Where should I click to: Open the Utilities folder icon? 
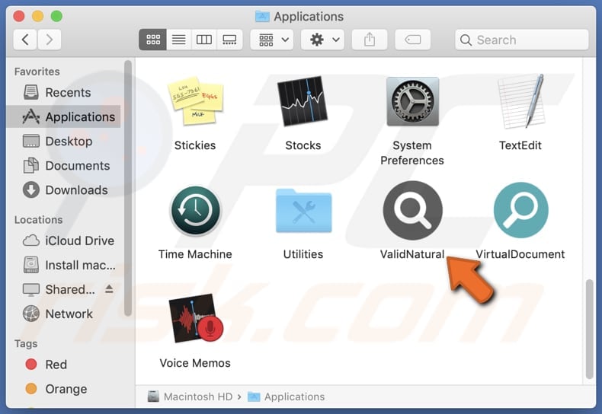[304, 211]
